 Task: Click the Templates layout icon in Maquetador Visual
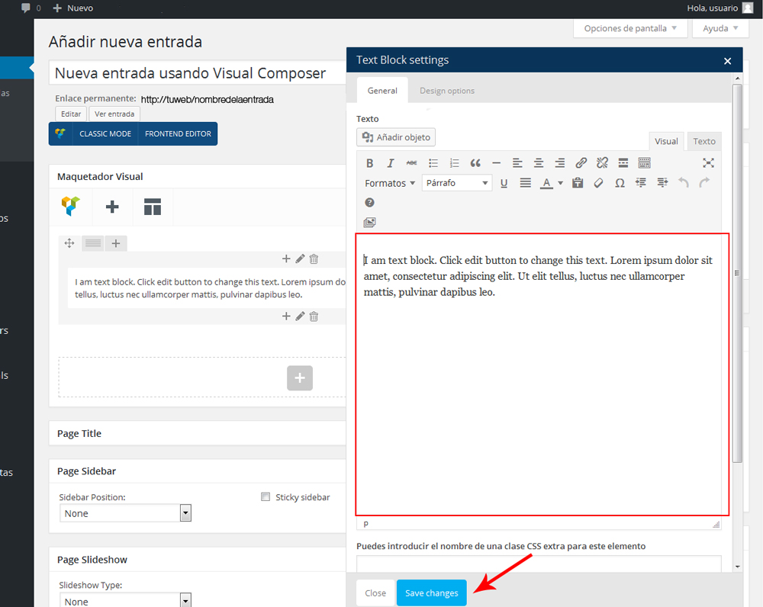click(x=153, y=207)
